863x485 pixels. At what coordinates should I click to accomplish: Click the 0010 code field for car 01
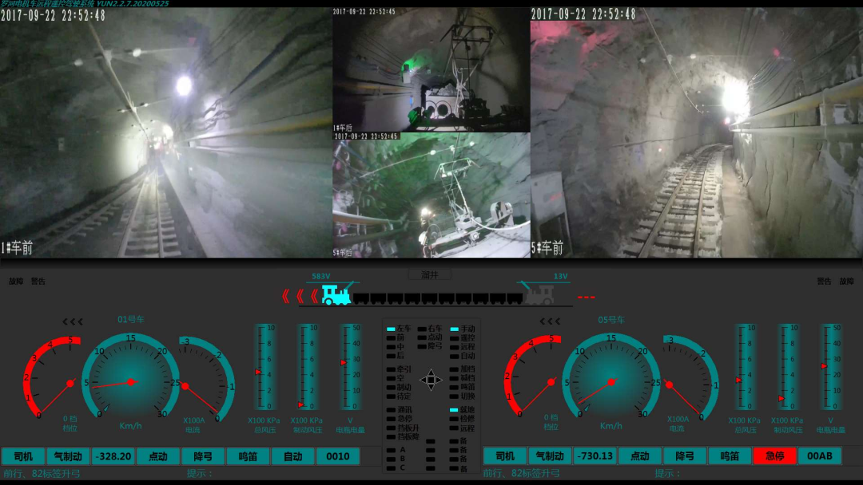(x=338, y=456)
